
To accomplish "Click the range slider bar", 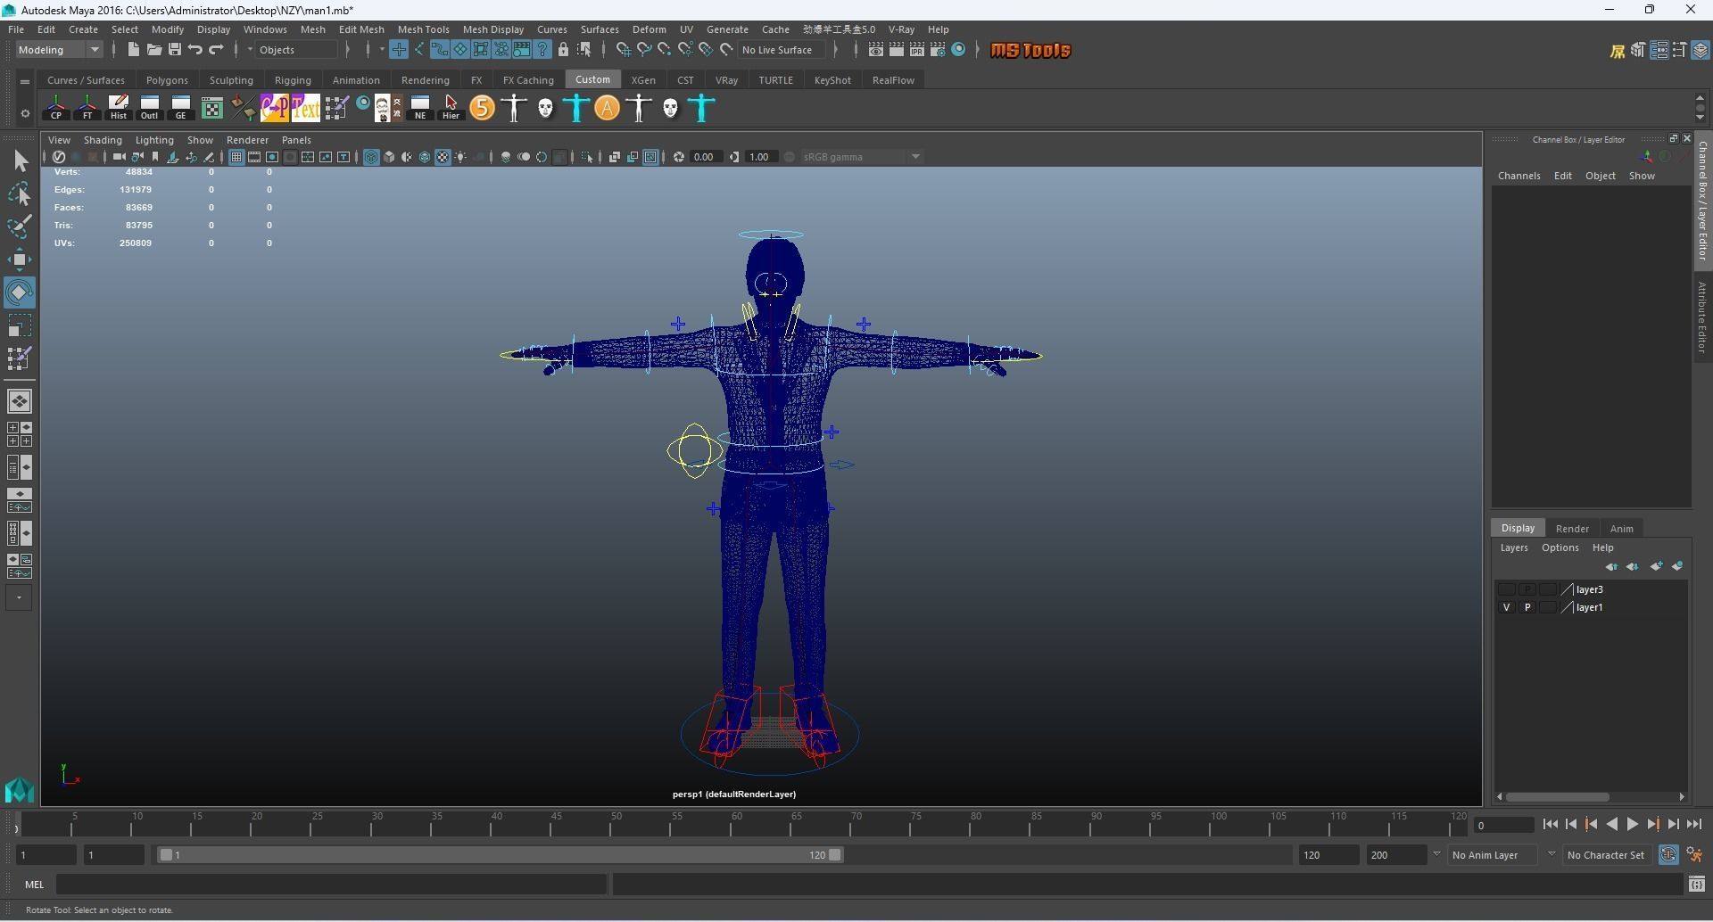I will (x=500, y=854).
